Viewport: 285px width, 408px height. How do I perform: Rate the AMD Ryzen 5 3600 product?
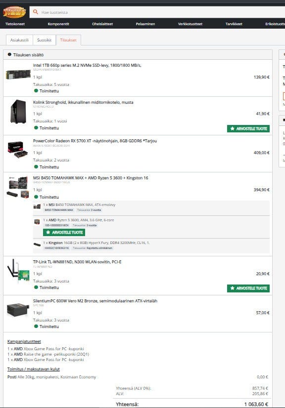(64, 232)
